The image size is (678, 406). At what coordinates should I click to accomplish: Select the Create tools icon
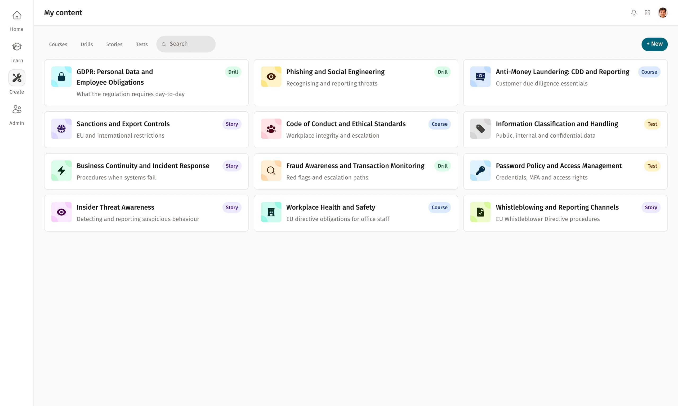tap(17, 78)
